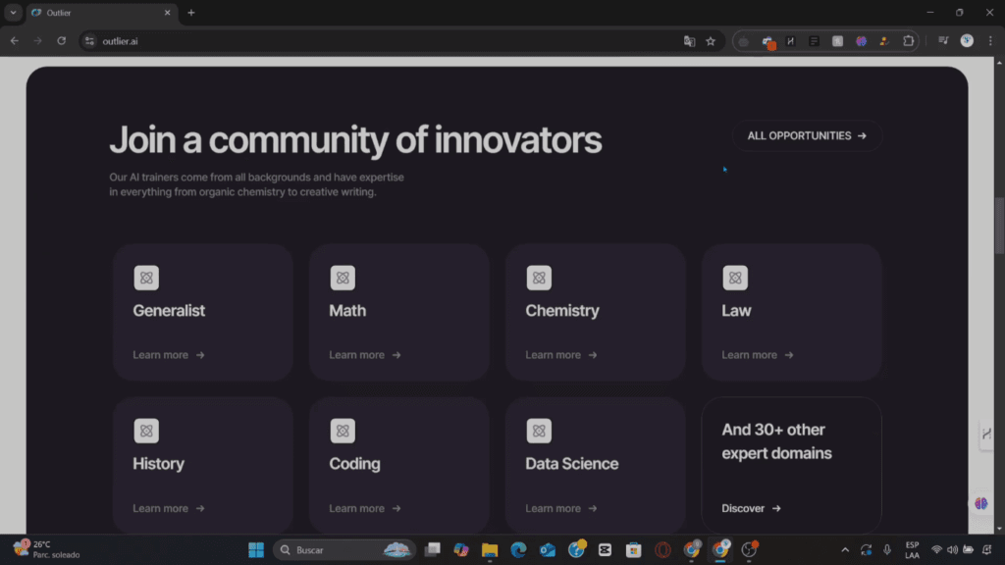Click the Chemistry card's logo icon

pos(539,278)
